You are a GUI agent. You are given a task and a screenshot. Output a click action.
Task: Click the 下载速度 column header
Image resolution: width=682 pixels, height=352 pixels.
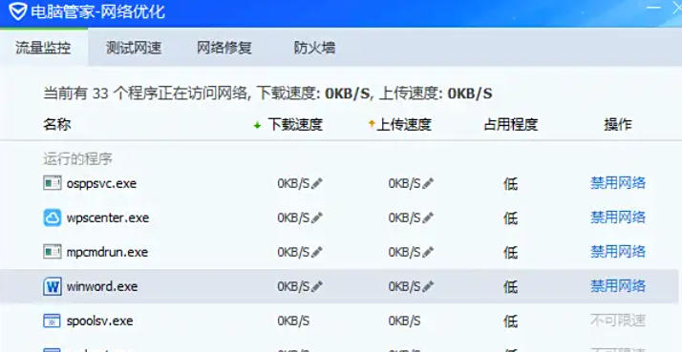295,125
